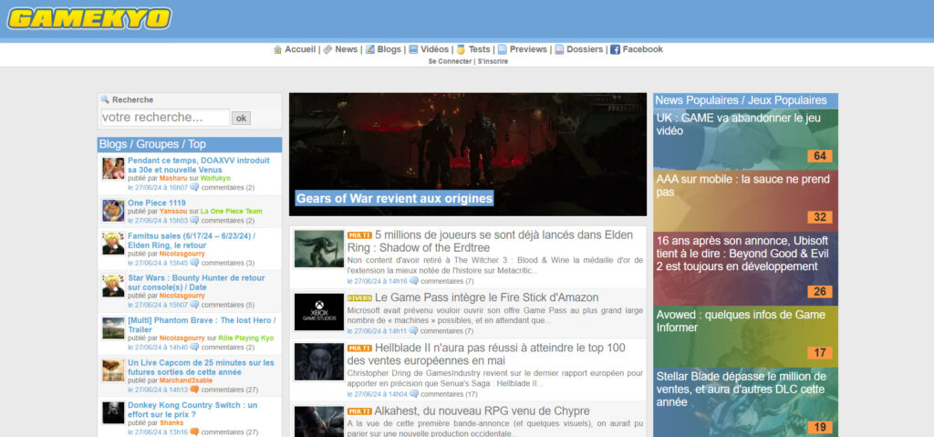The height and width of the screenshot is (437, 934).
Task: Click the News tag icon
Action: [327, 49]
